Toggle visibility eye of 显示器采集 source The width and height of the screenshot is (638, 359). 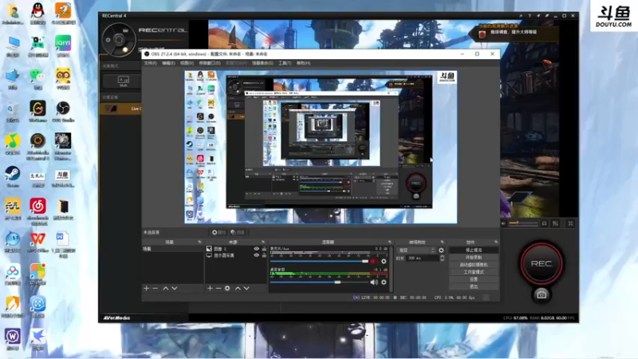point(256,255)
